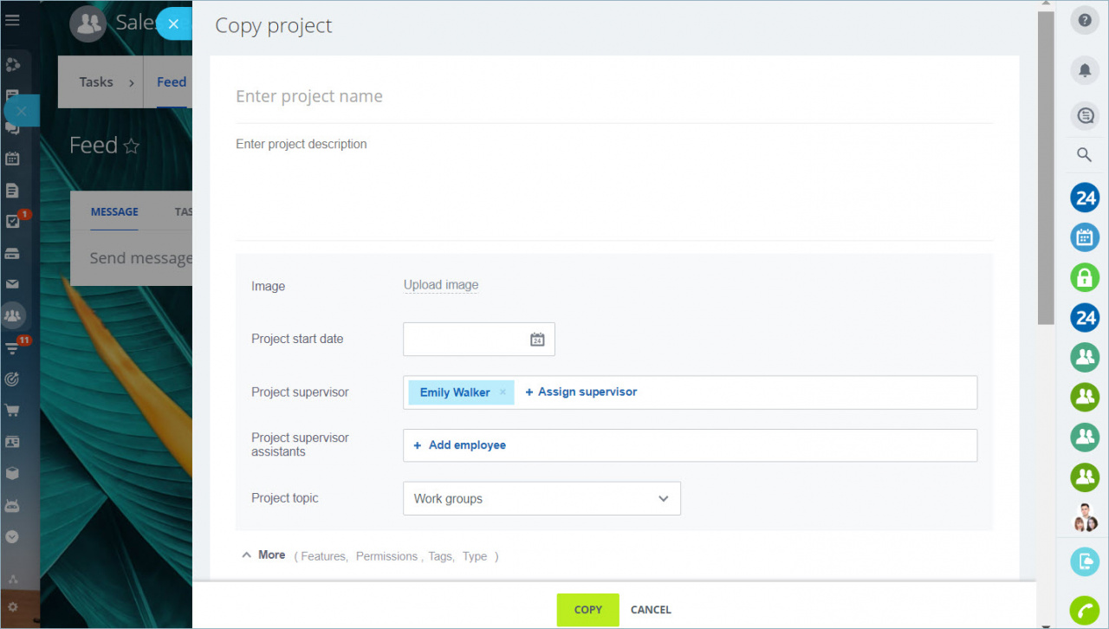This screenshot has height=629, width=1109.
Task: Open the chat with photo avatars
Action: [x=1085, y=517]
